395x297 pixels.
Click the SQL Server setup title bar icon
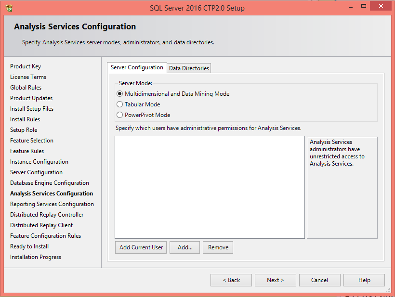point(9,8)
